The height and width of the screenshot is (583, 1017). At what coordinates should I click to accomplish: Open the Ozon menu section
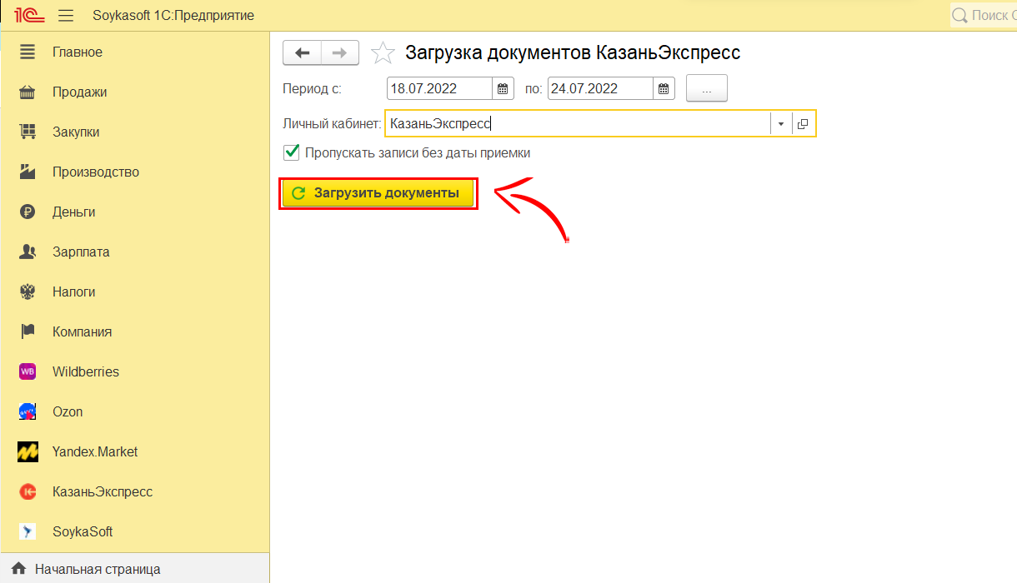click(x=68, y=412)
